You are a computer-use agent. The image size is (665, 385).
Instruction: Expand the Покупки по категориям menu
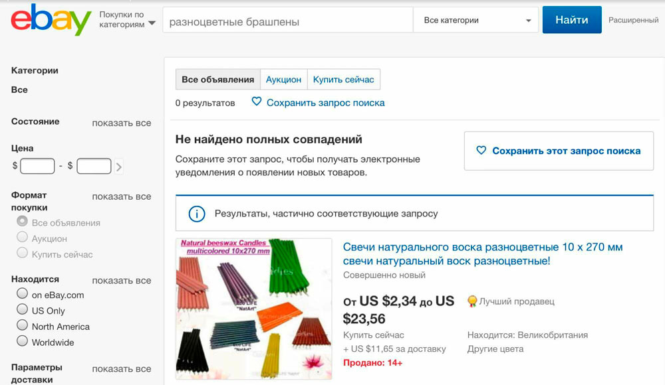[127, 20]
